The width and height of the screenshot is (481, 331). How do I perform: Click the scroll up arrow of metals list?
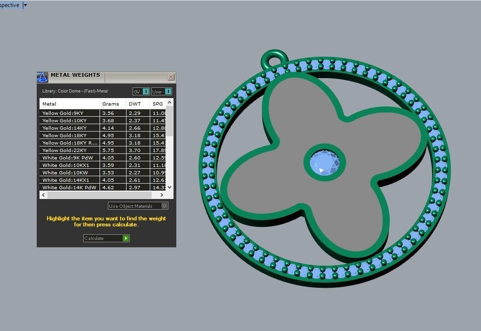coord(170,102)
